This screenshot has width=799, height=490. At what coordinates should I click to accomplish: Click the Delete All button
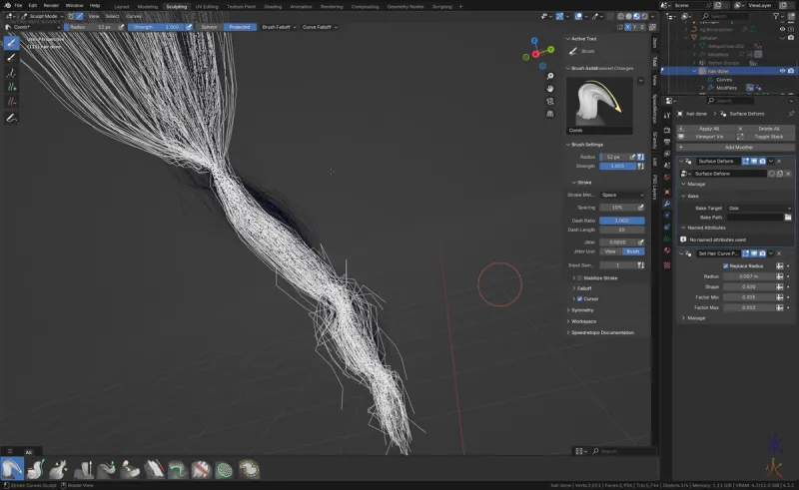[x=765, y=129]
